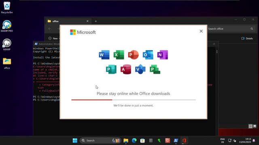Click the Search office field in File Explorer
The height and width of the screenshot is (145, 259).
tap(231, 29)
